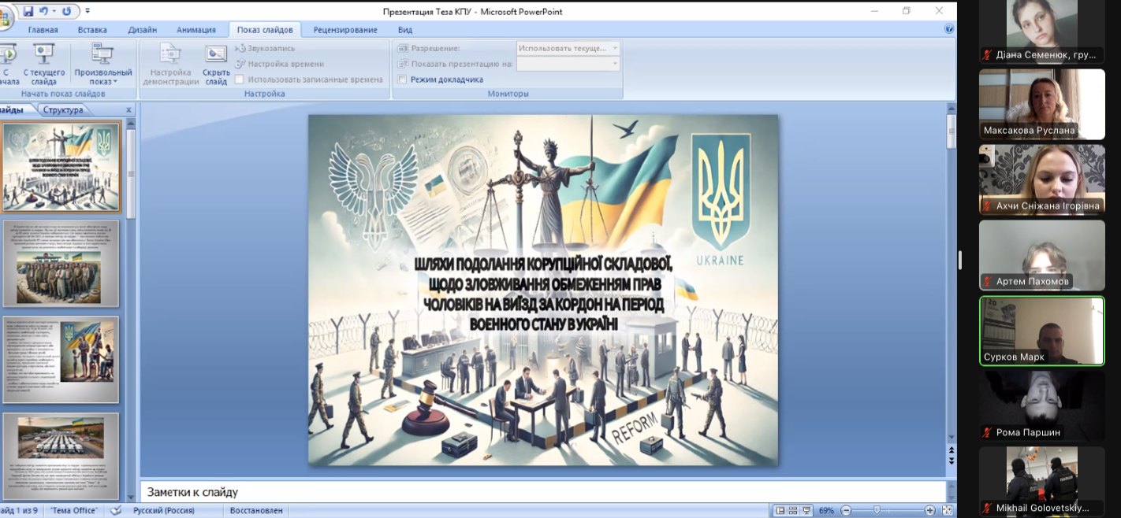Click the zoom in plus button

[x=930, y=510]
